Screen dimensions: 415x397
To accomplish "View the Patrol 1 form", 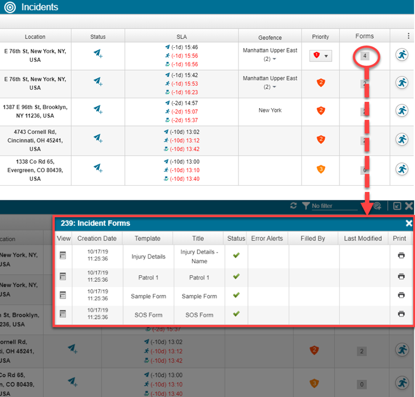I will point(62,276).
